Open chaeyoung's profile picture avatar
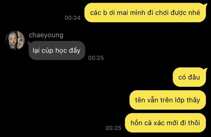Screen dimensions: 211x137 click(x=15, y=40)
